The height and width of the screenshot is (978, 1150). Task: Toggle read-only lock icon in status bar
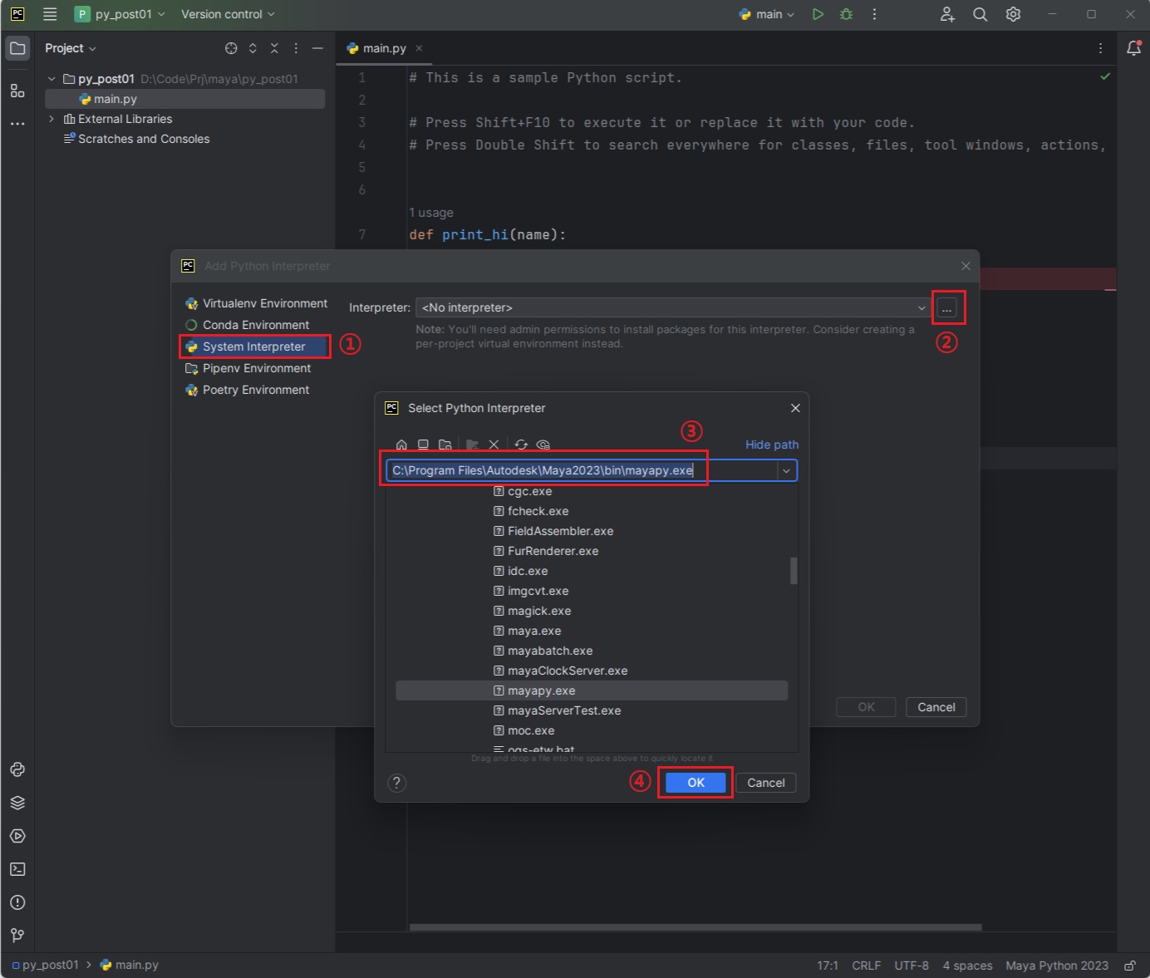coord(1130,966)
